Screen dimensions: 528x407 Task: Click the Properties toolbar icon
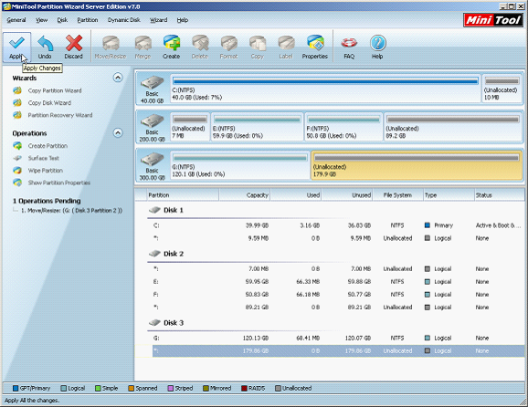click(315, 43)
